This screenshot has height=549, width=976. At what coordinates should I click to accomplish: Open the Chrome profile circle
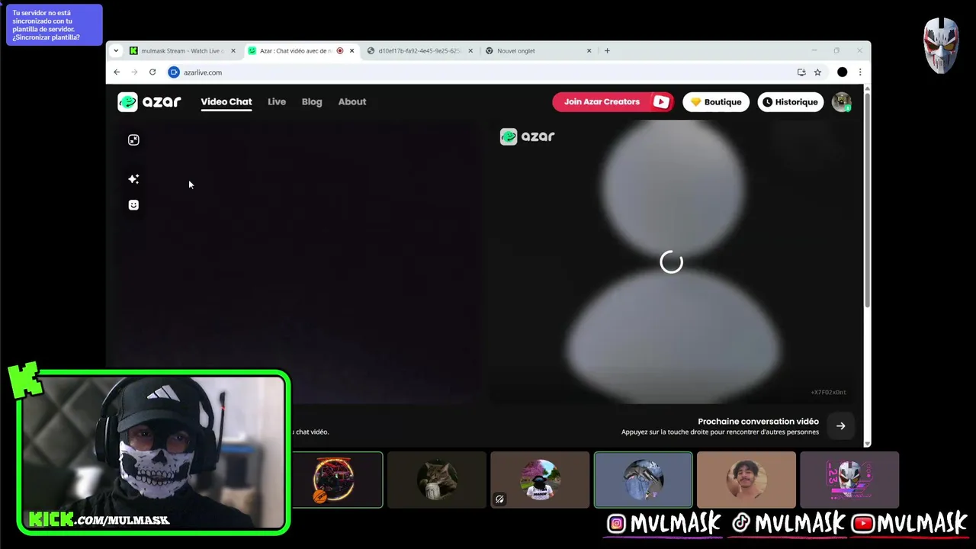tap(842, 72)
